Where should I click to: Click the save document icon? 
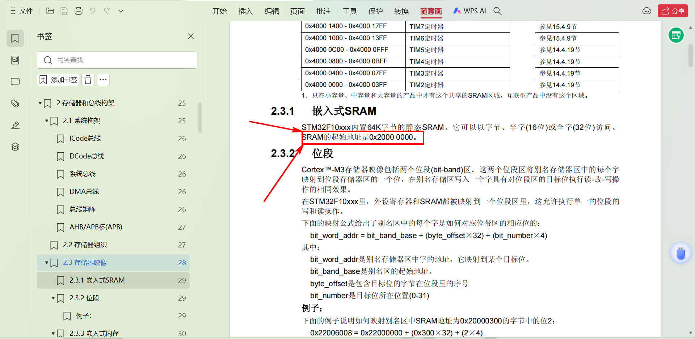(x=64, y=11)
